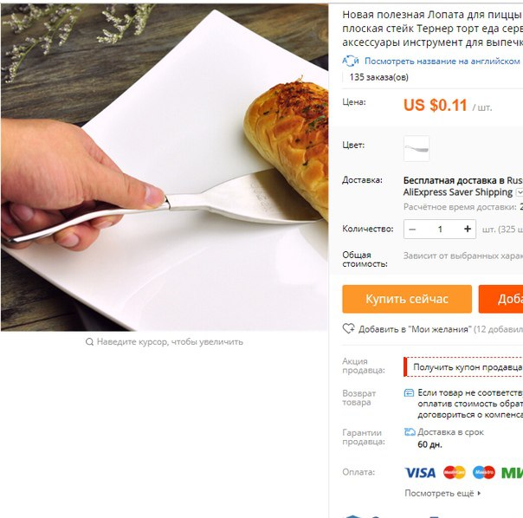Screen dimensions: 523x518
Task: Expand AliExpress Saver Shipping dropdown
Action: 519,192
